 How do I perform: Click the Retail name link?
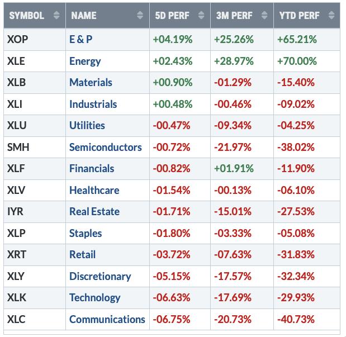tap(82, 254)
